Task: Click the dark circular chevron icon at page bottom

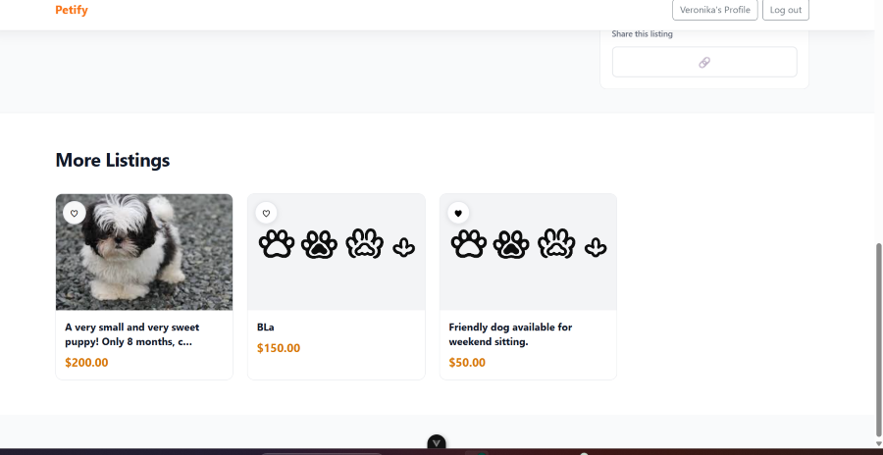Action: pyautogui.click(x=437, y=443)
